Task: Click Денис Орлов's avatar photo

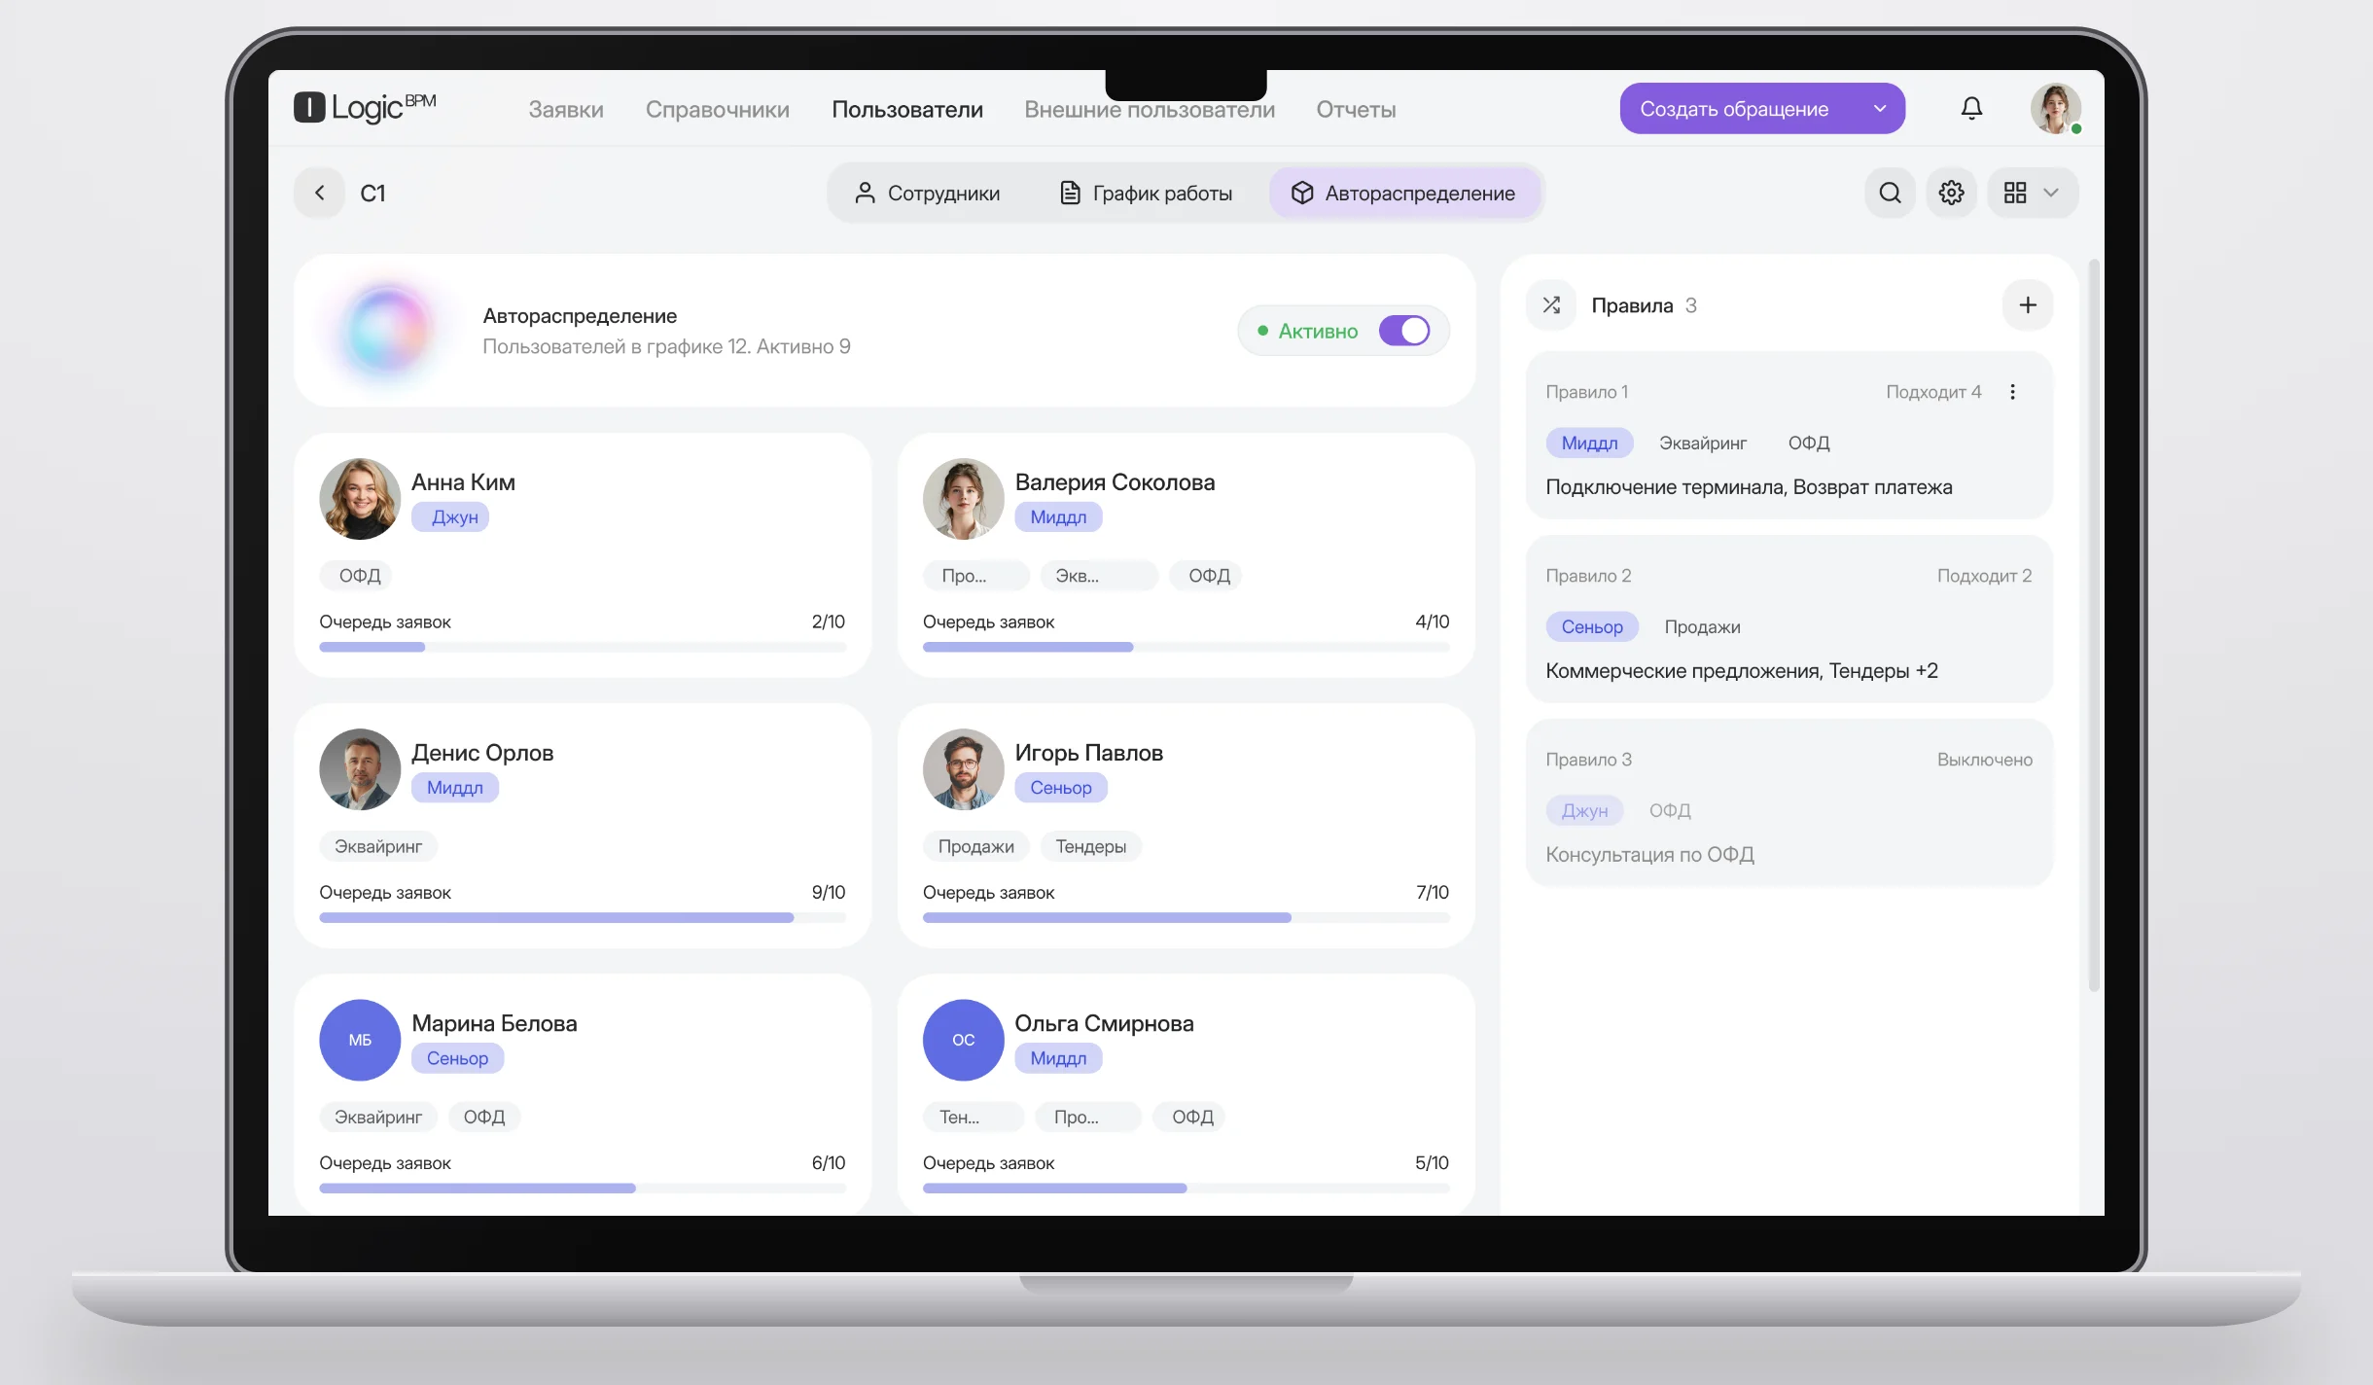Action: coord(360,769)
